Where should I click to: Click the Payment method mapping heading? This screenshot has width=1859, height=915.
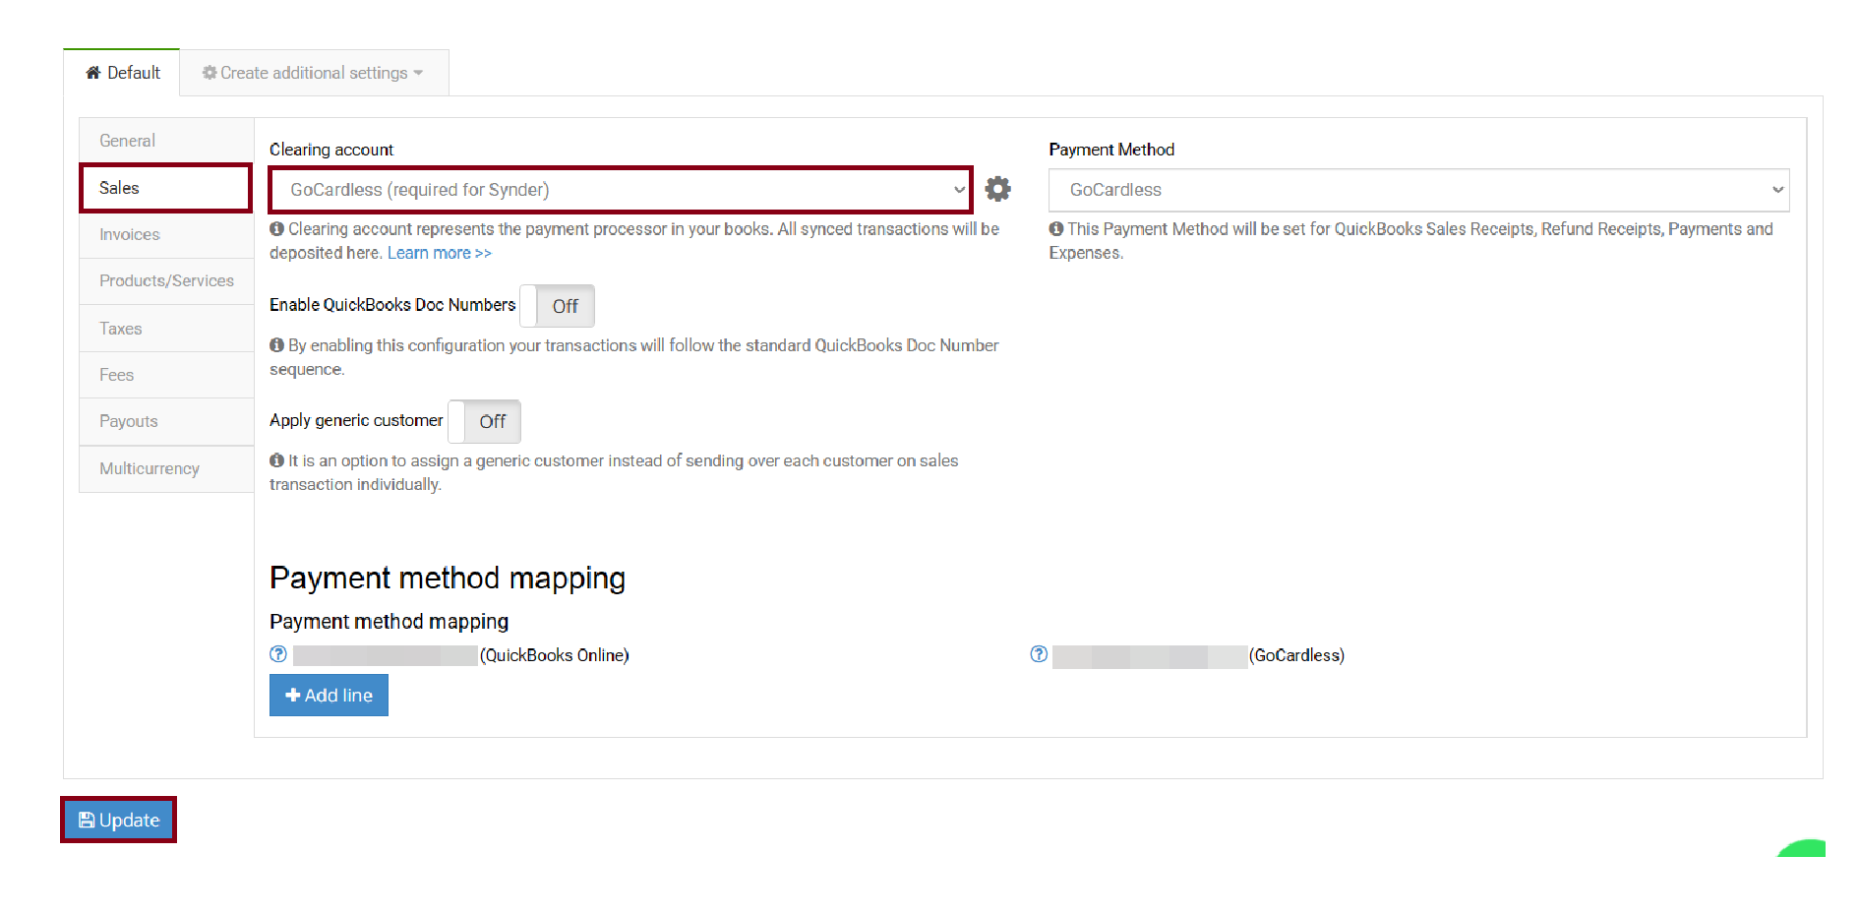click(x=448, y=578)
